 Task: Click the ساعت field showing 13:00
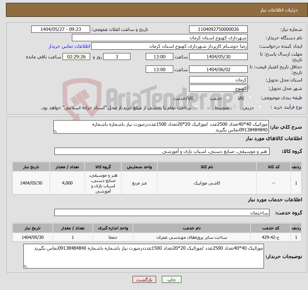pos(159,57)
